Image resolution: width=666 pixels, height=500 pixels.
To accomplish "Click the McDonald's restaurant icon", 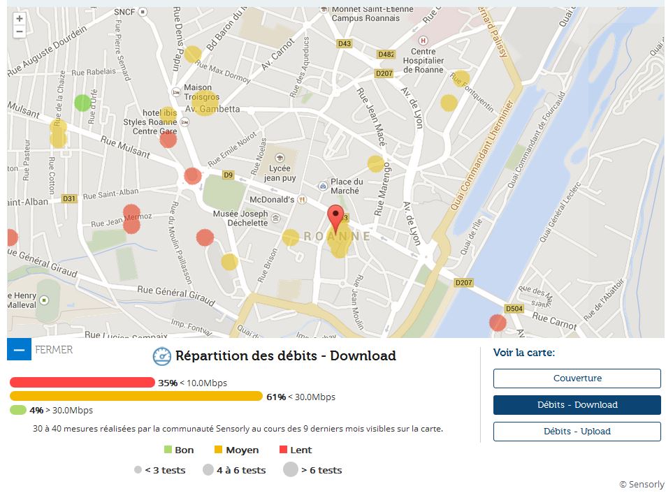I will click(x=302, y=199).
